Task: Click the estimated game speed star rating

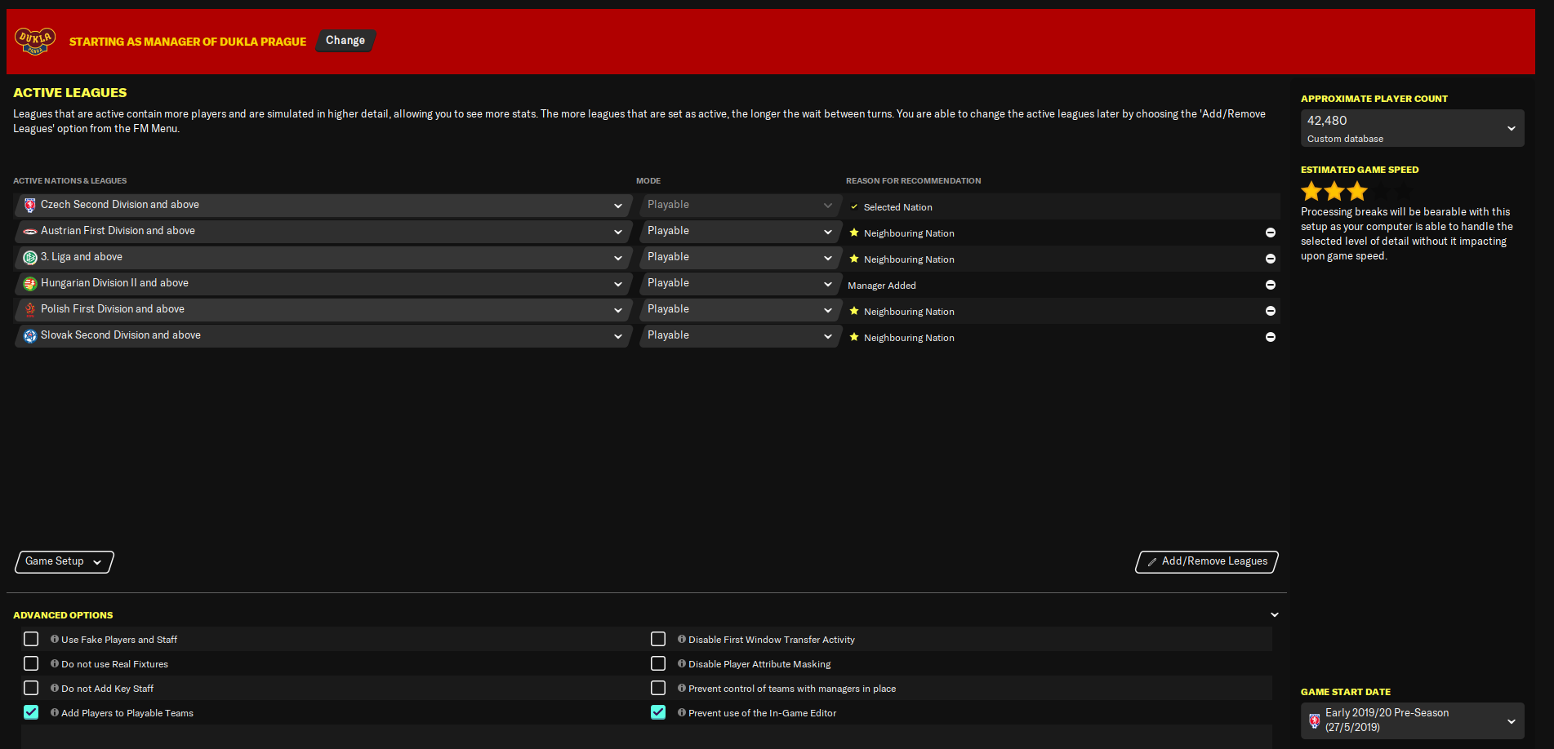Action: point(1356,192)
